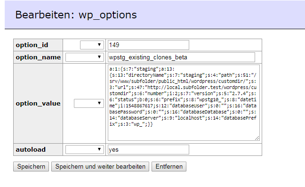This screenshot has width=305, height=187.
Task: Select the option_name row label
Action: [x=38, y=57]
